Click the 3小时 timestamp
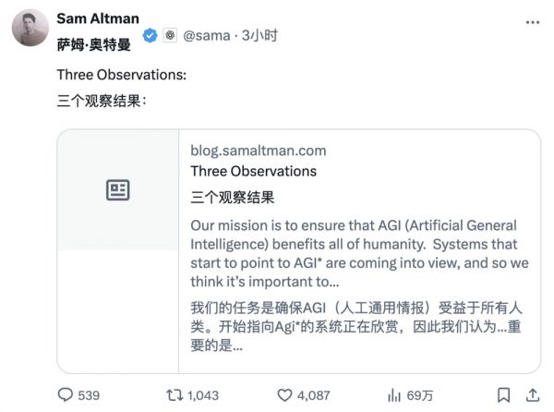554x412 pixels. coord(259,36)
